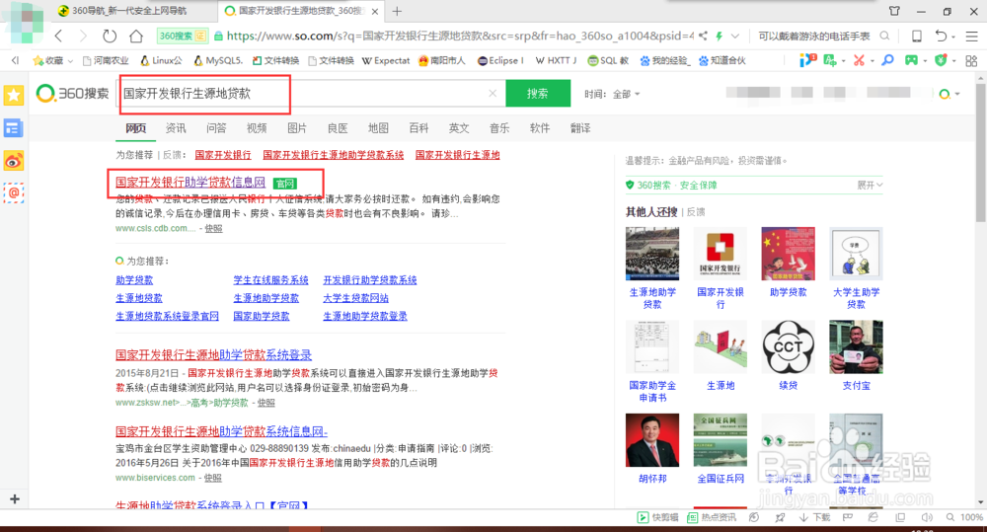Screen dimensions: 987x532
Task: Switch to the 图片 tab
Action: [297, 128]
